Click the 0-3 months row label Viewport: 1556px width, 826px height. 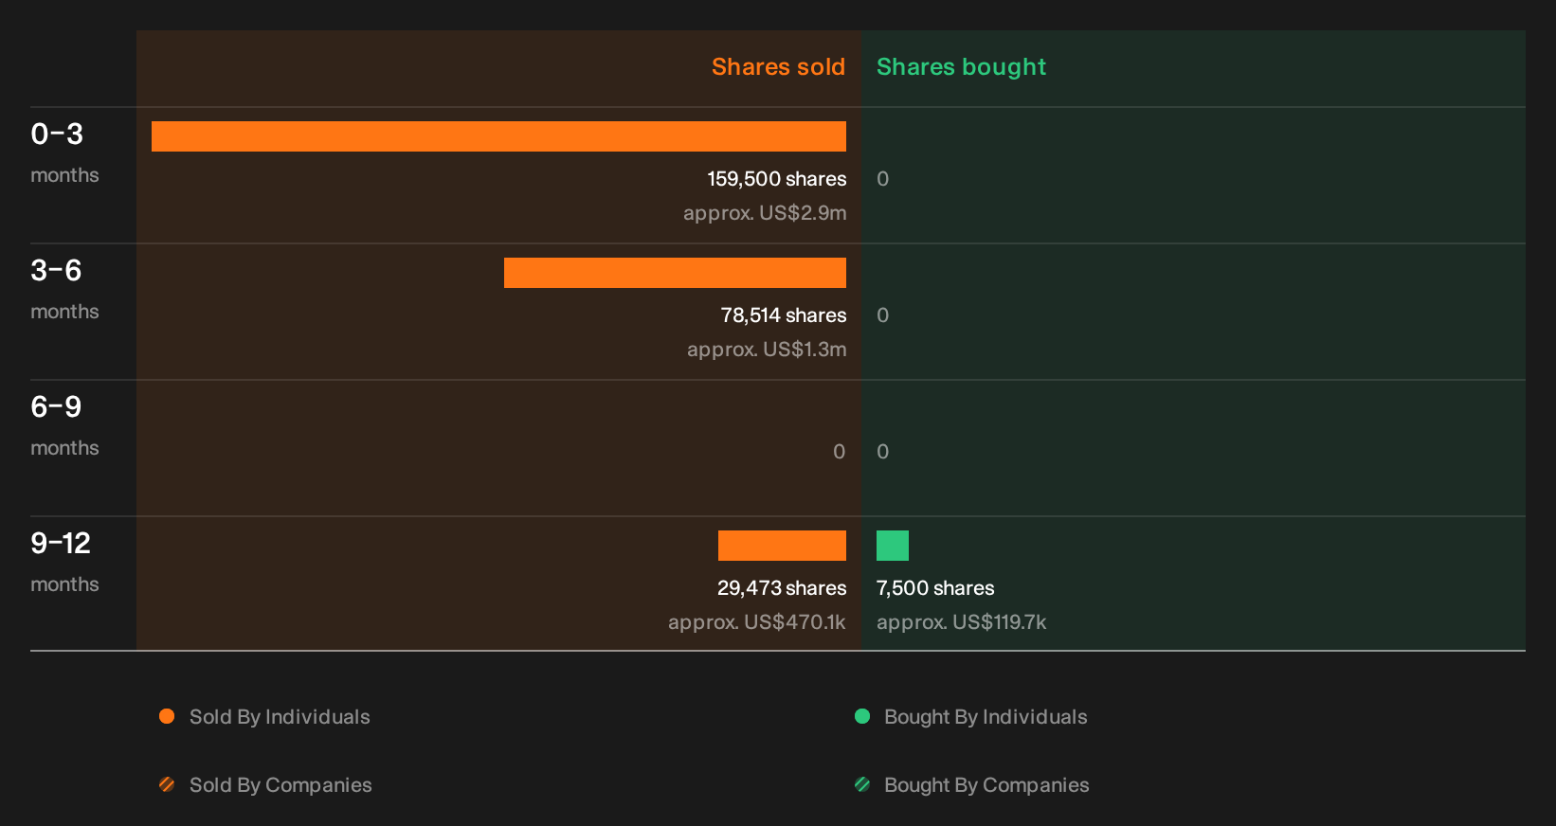tap(64, 153)
